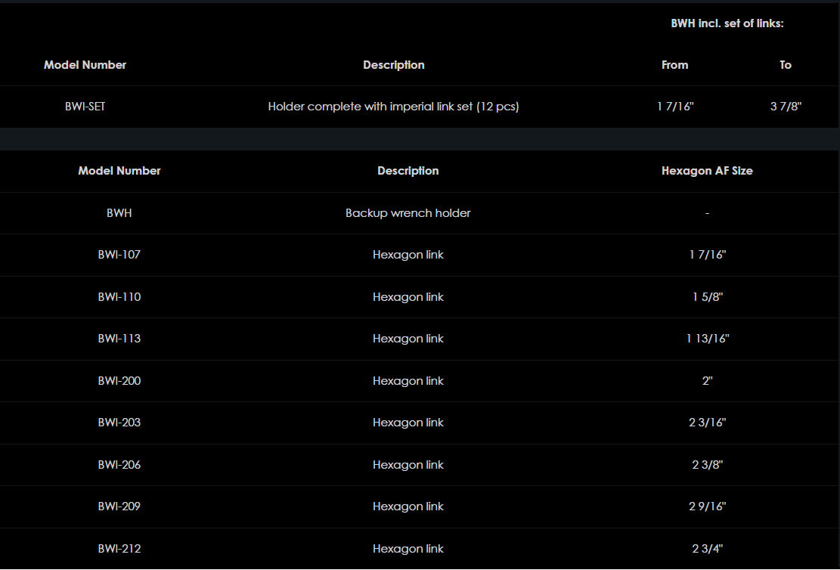Click the 'From' column header
This screenshot has height=570, width=840.
pyautogui.click(x=674, y=65)
